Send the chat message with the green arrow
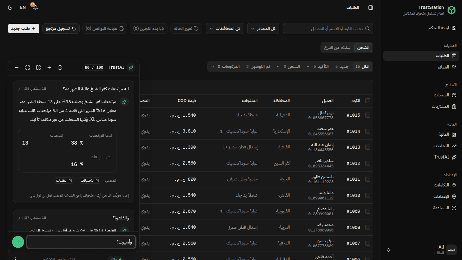 18,242
